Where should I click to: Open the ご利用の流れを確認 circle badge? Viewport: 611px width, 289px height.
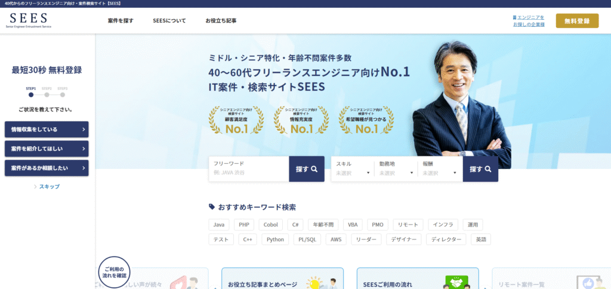pyautogui.click(x=113, y=272)
